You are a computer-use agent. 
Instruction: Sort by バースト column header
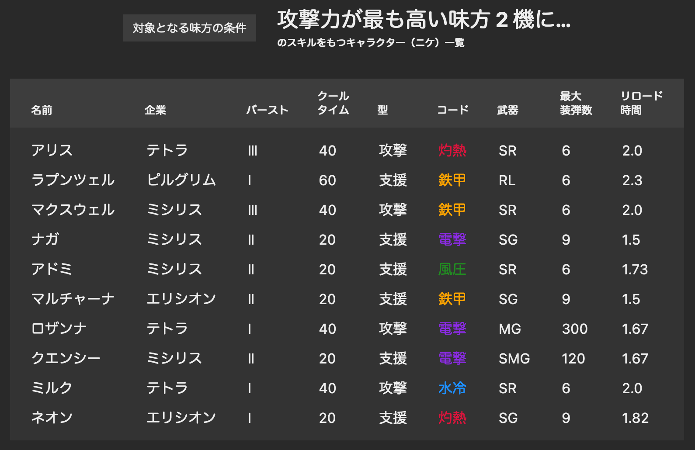(x=267, y=110)
